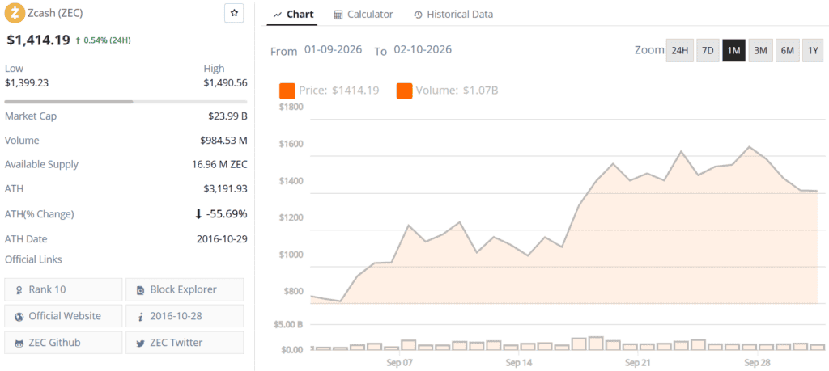Screen dimensions: 829x371
Task: Click the Market Cap value $23.99 B
Action: pyautogui.click(x=227, y=116)
